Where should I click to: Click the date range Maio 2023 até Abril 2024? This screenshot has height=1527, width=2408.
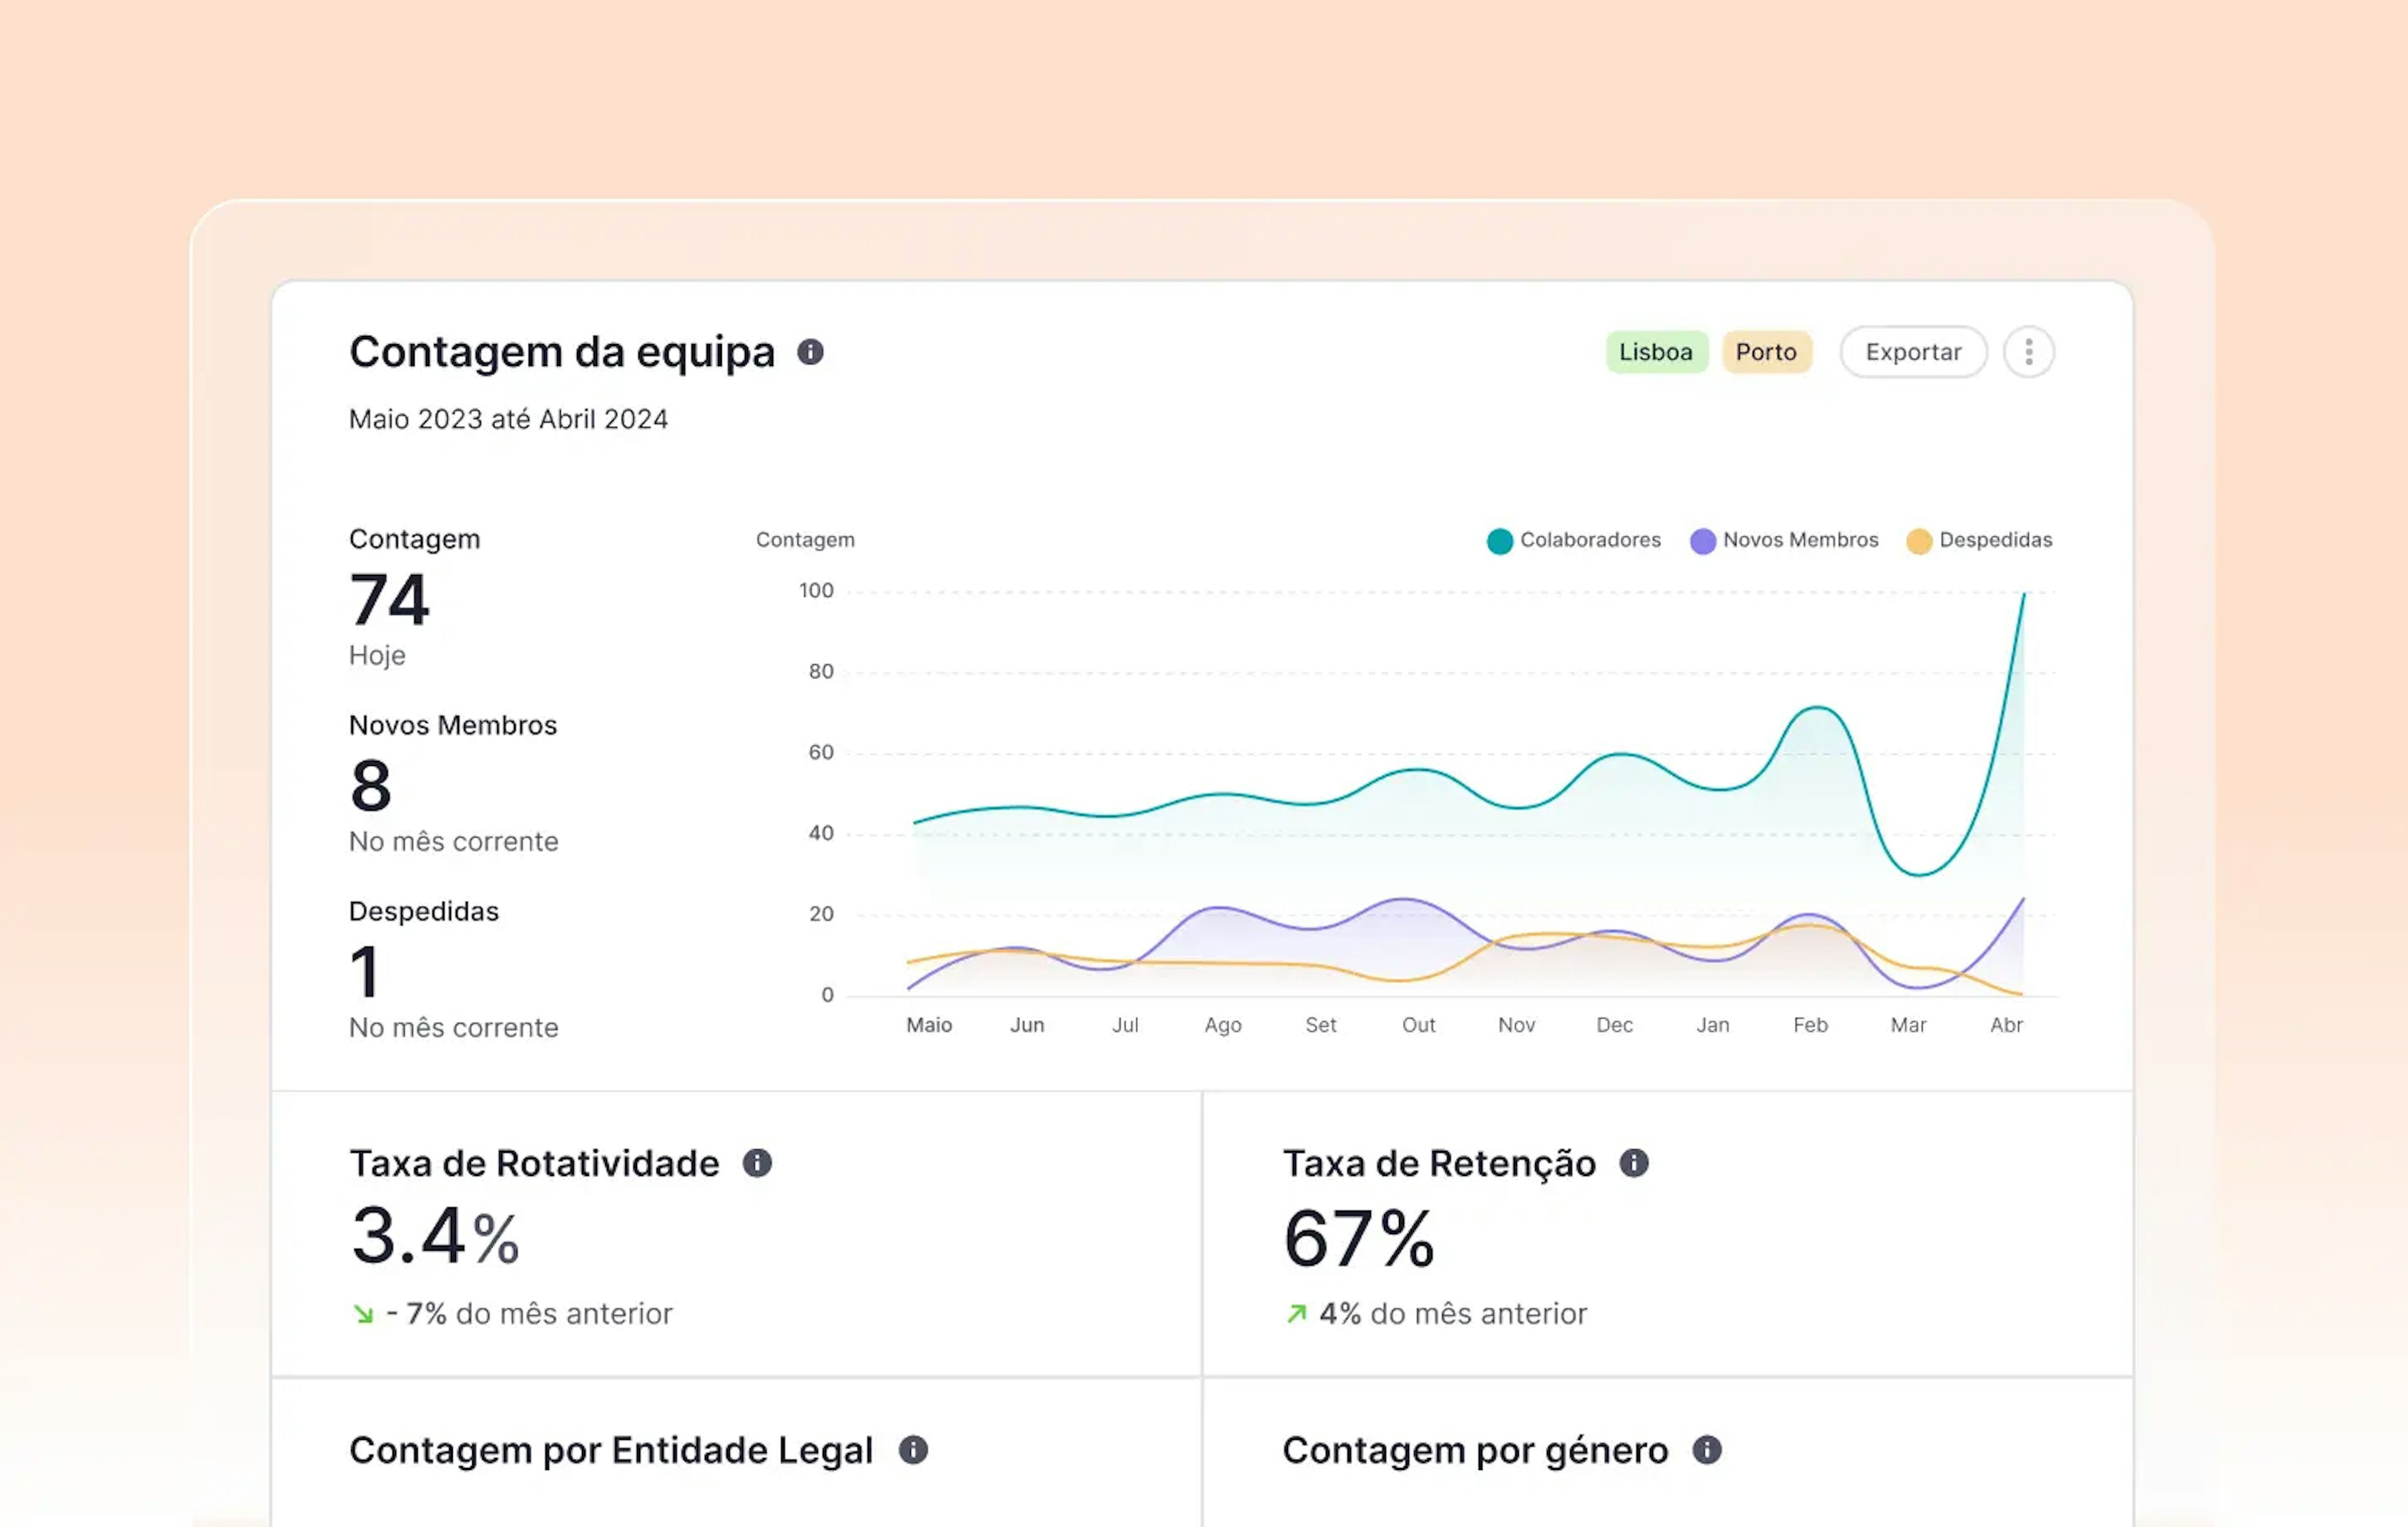pyautogui.click(x=508, y=420)
